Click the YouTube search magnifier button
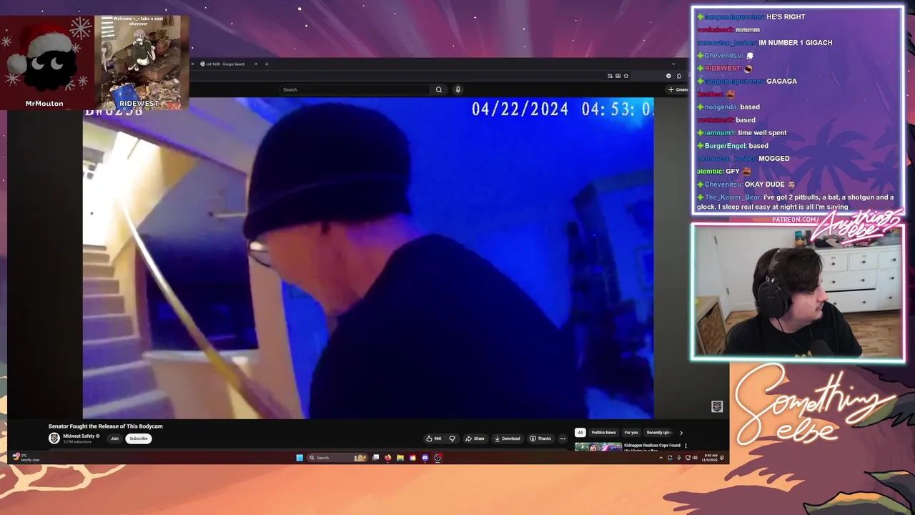Screen dimensions: 915x515 (x=439, y=89)
